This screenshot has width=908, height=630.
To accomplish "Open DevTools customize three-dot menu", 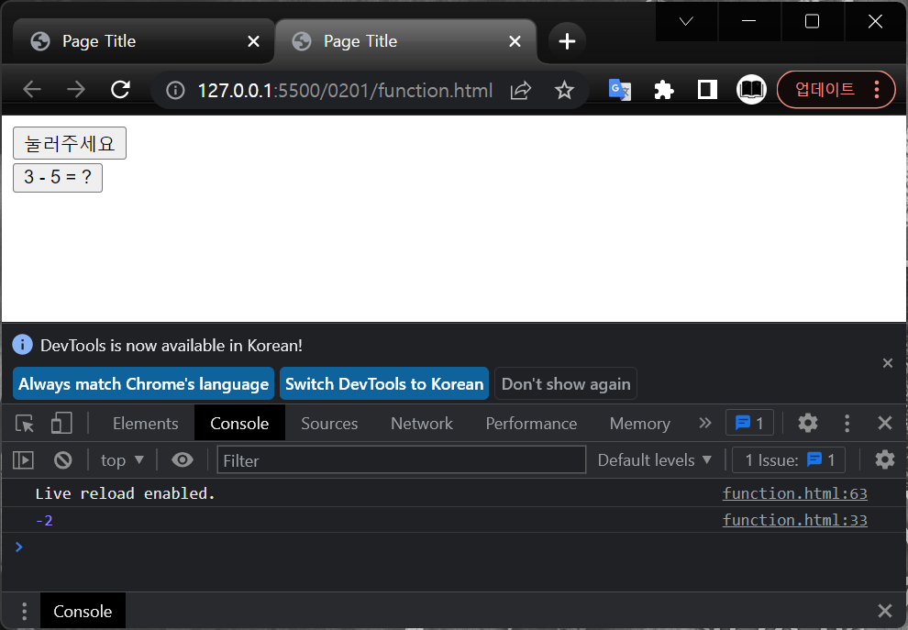I will pyautogui.click(x=847, y=424).
